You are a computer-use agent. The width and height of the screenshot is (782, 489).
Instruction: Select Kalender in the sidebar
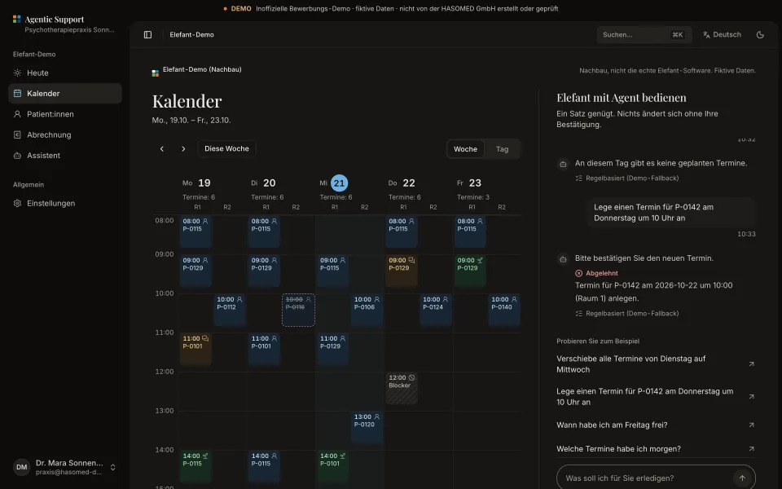tap(65, 93)
